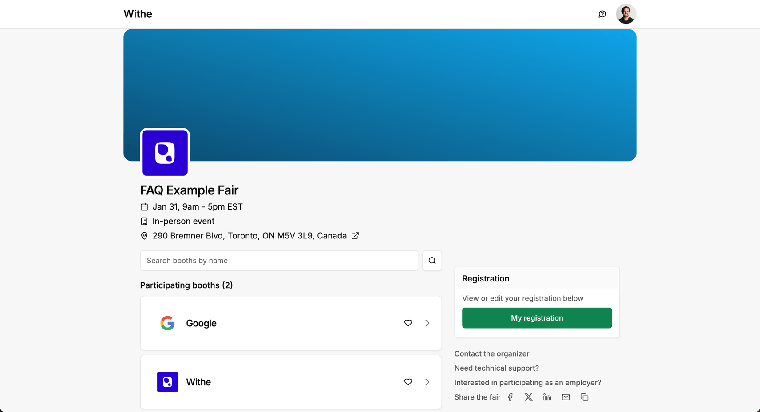Viewport: 760px width, 412px height.
Task: Favorite the Withe booth with heart
Action: [x=408, y=382]
